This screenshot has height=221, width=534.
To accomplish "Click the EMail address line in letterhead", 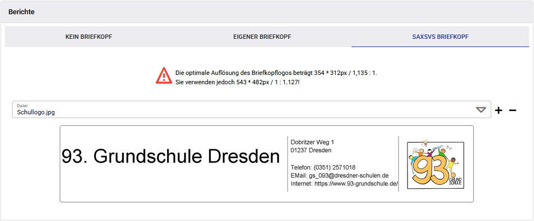I will [340, 176].
